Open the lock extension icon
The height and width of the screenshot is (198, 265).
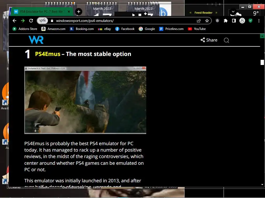[217, 21]
